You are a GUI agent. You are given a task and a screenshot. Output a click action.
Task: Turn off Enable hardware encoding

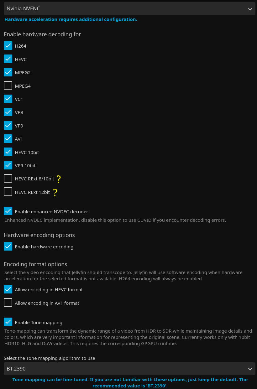(8, 246)
